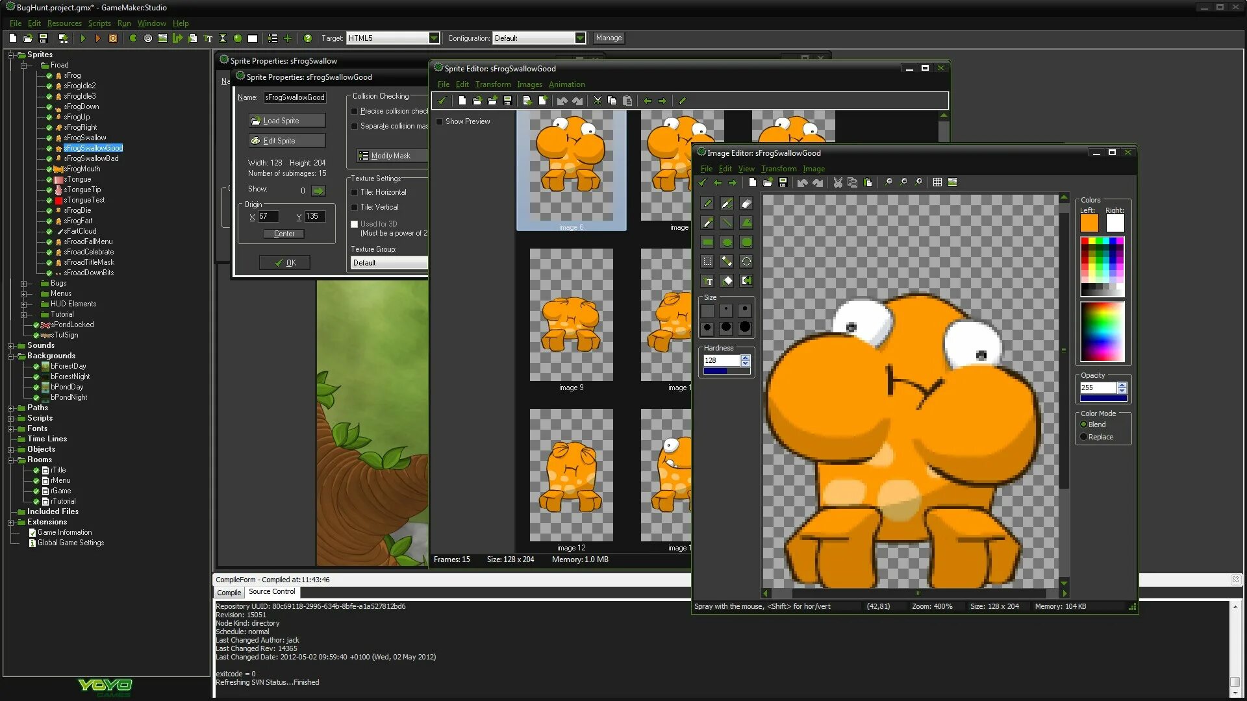The height and width of the screenshot is (701, 1247).
Task: Toggle Used for 3D texture setting
Action: coord(354,223)
